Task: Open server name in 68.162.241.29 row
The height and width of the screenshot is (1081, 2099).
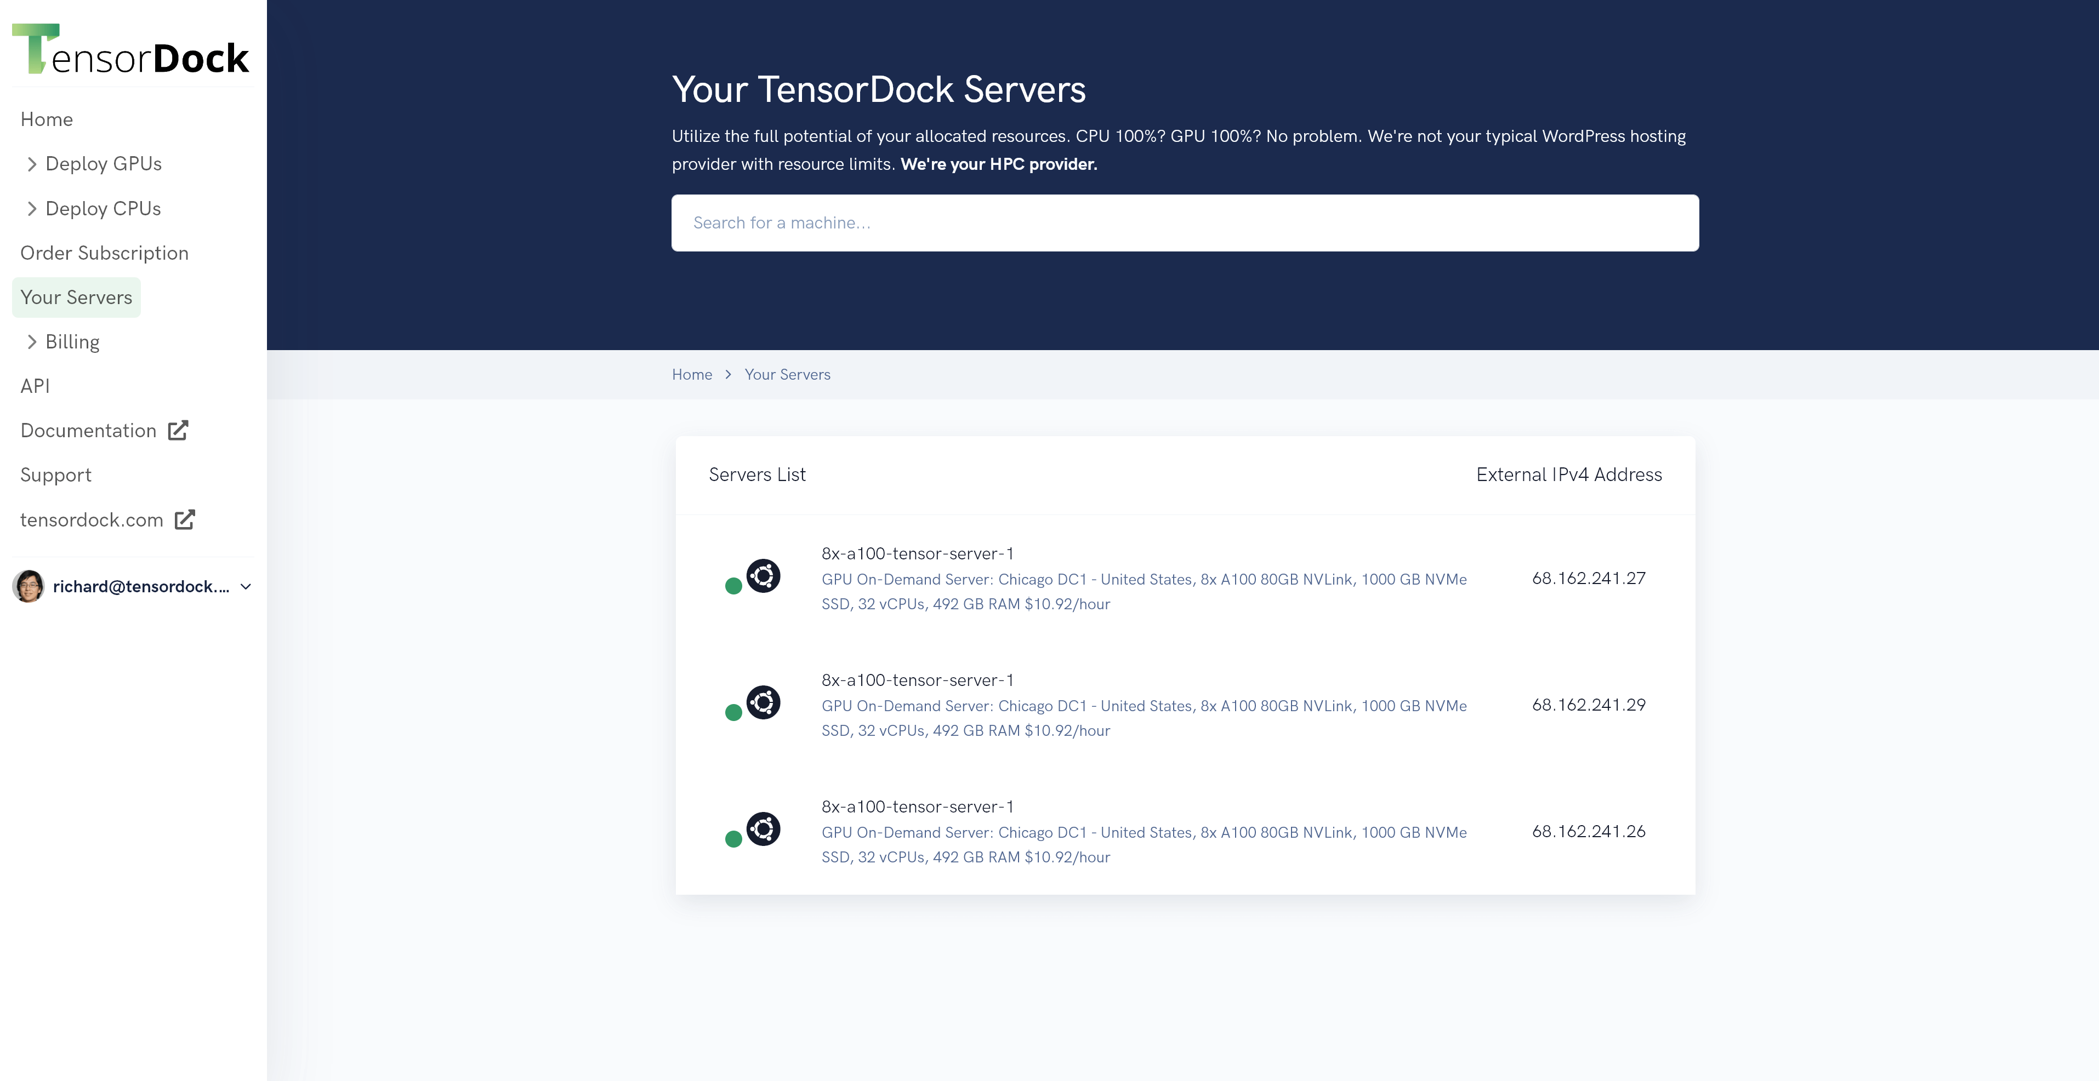Action: coord(918,680)
